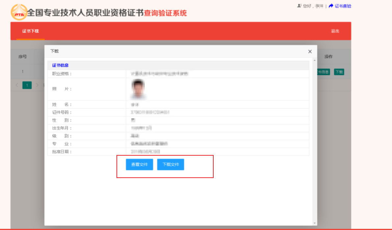Click the blue arrow icon before 证书查验
The image size is (392, 230).
pos(331,6)
